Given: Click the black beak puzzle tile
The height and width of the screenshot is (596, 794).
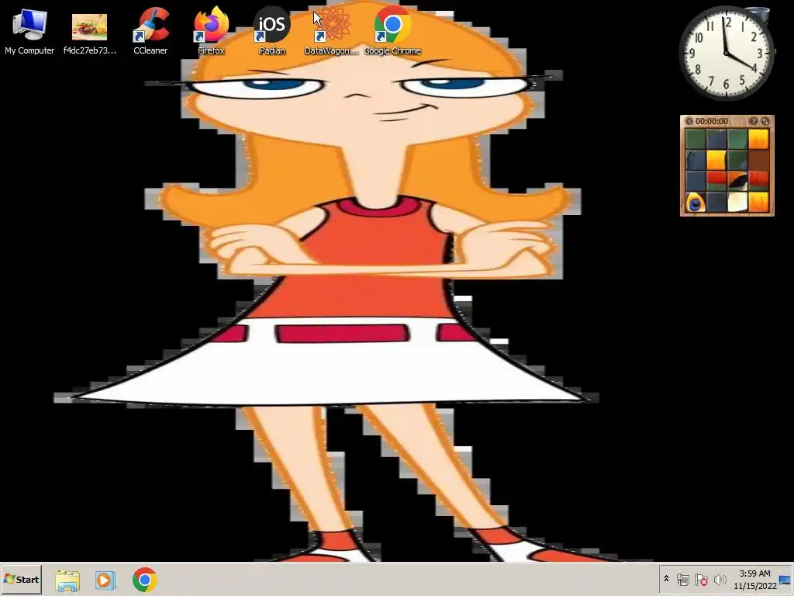Looking at the screenshot, I should pos(737,182).
